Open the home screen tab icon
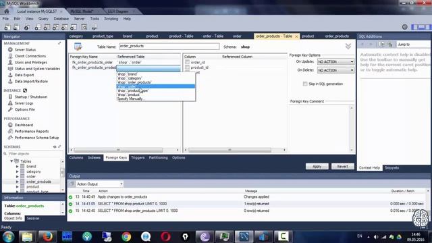The width and height of the screenshot is (432, 243). [x=6, y=11]
